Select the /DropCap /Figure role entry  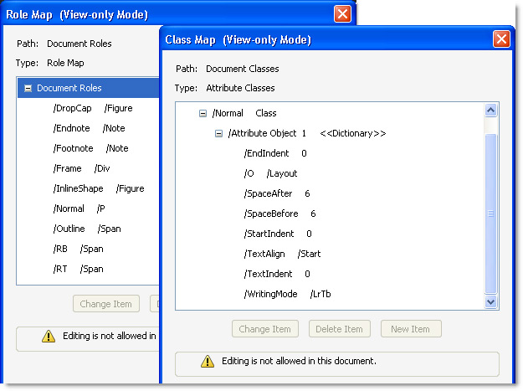click(92, 108)
